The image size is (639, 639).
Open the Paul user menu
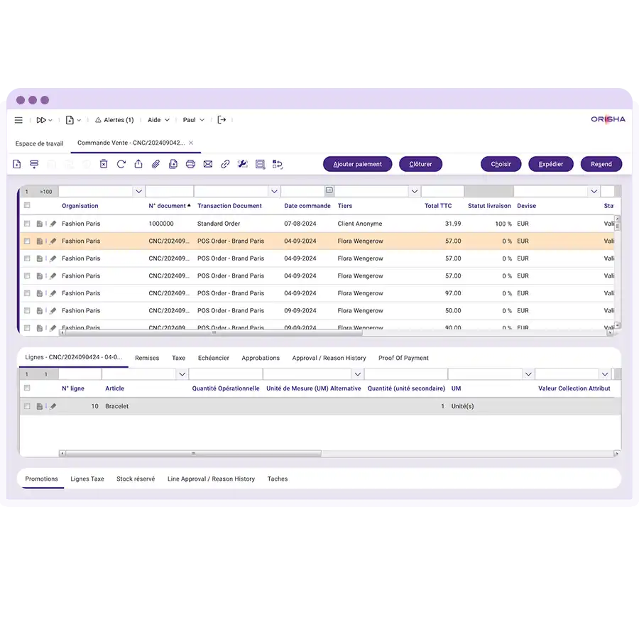coord(194,120)
